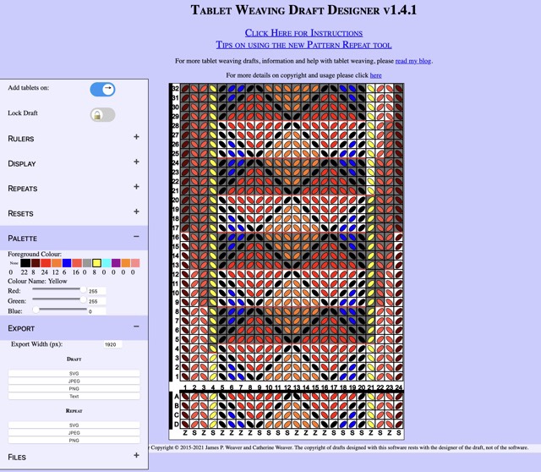Expand the Display section

click(x=136, y=162)
